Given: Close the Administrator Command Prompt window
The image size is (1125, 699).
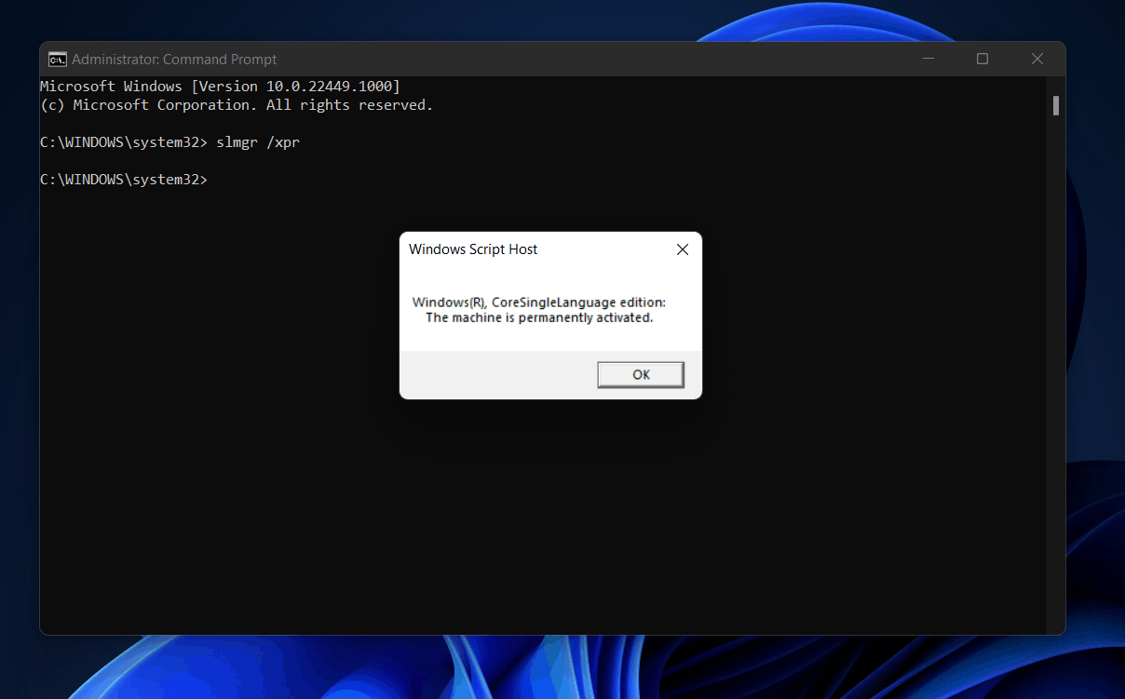Looking at the screenshot, I should [1037, 60].
